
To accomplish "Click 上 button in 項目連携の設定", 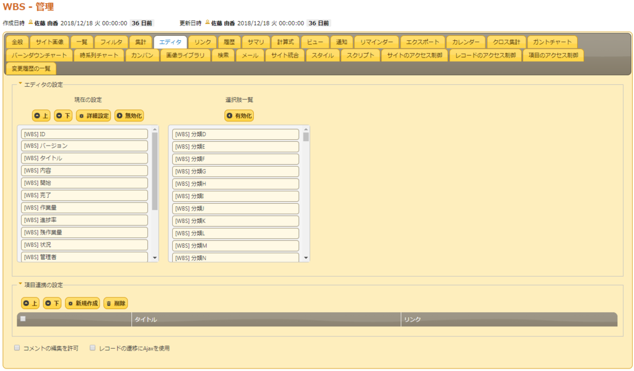I will pos(30,303).
